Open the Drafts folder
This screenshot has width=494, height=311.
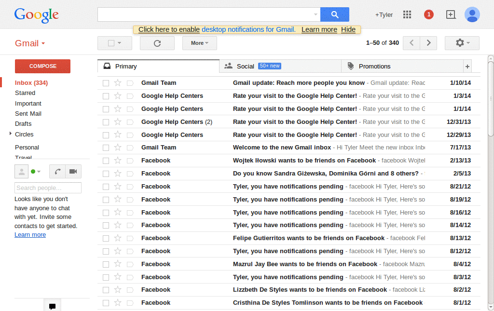click(x=23, y=124)
